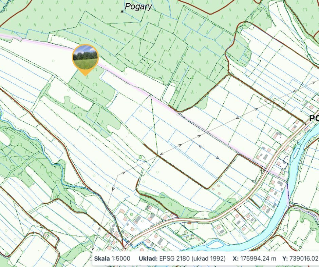
Task: Click the X coordinate value 175994.24 m
Action: coord(258,259)
